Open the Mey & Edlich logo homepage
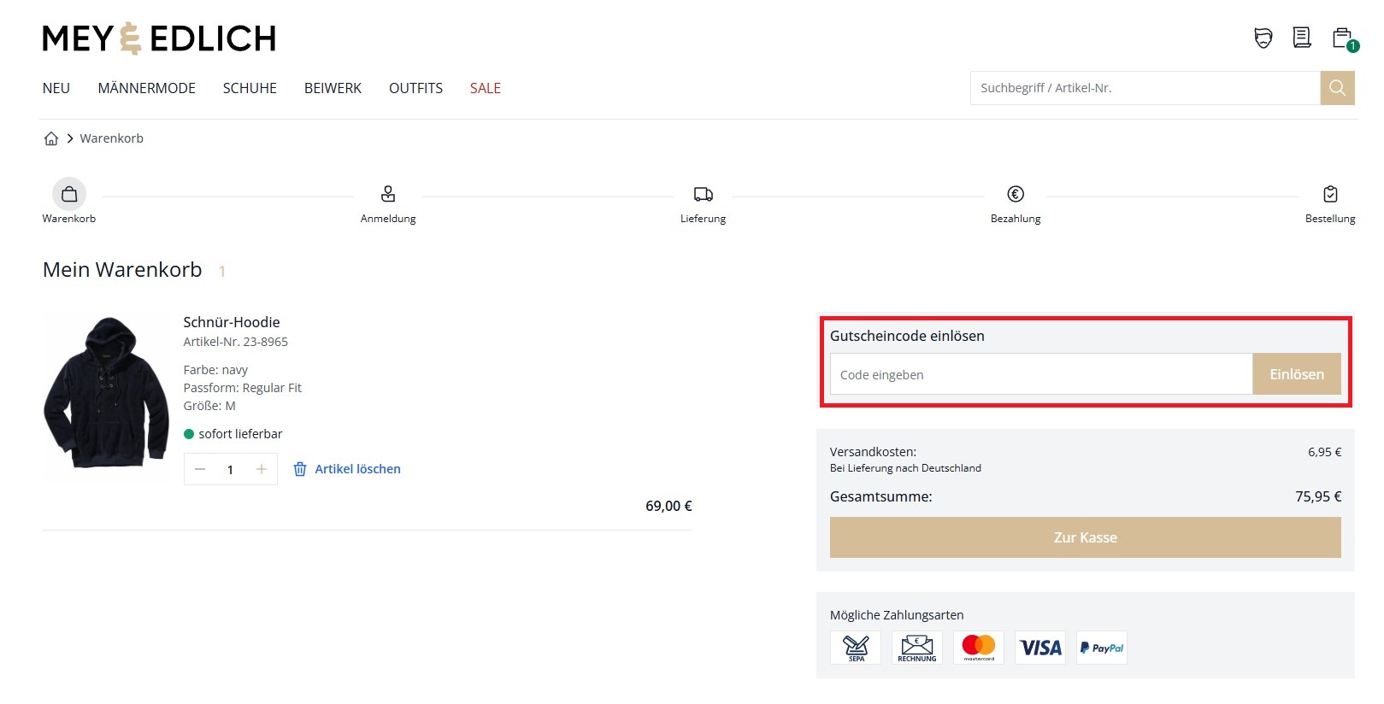 click(x=159, y=38)
